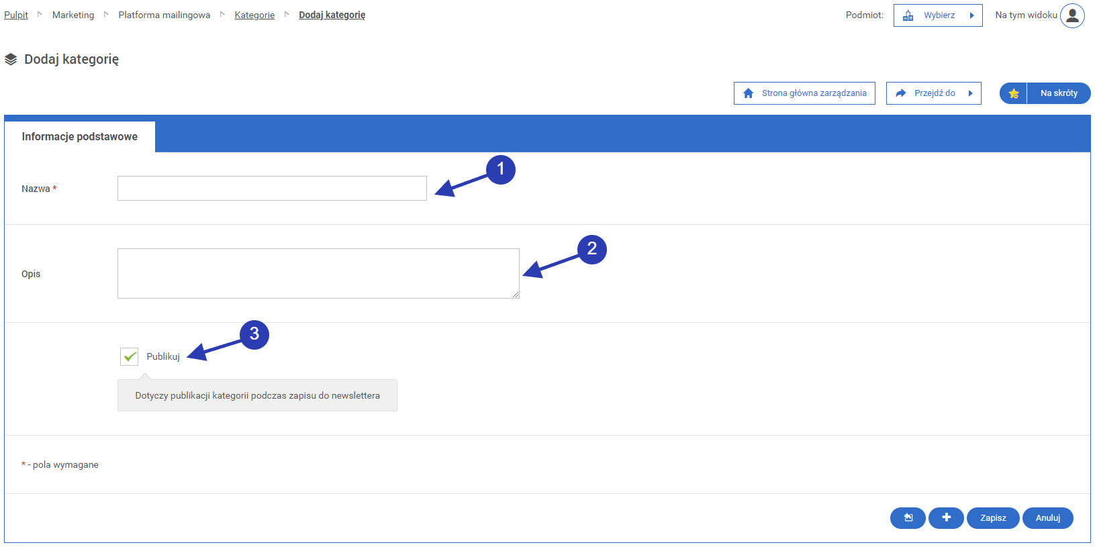Click the building icon in the Wybierz selector
Image resolution: width=1095 pixels, height=547 pixels.
(908, 15)
